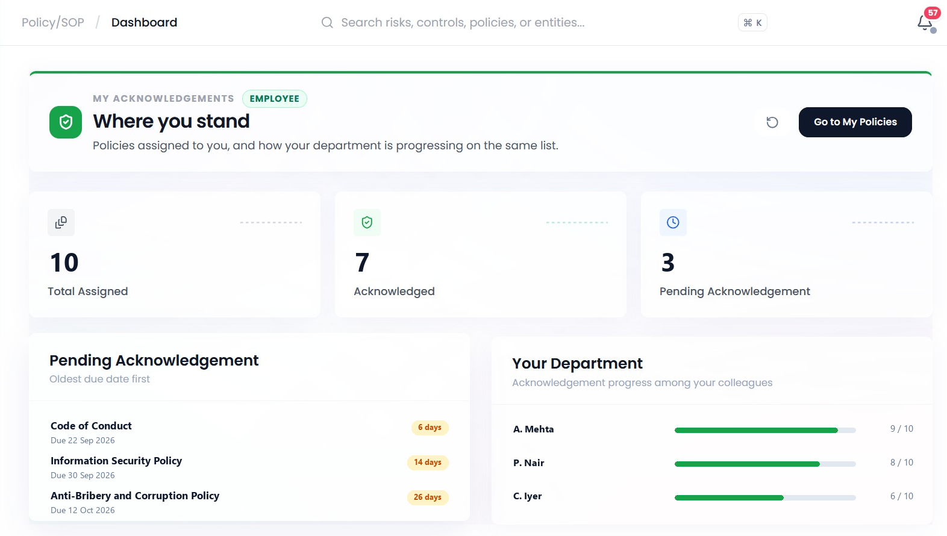Open the Information Security Policy item
The height and width of the screenshot is (536, 947).
click(x=116, y=461)
